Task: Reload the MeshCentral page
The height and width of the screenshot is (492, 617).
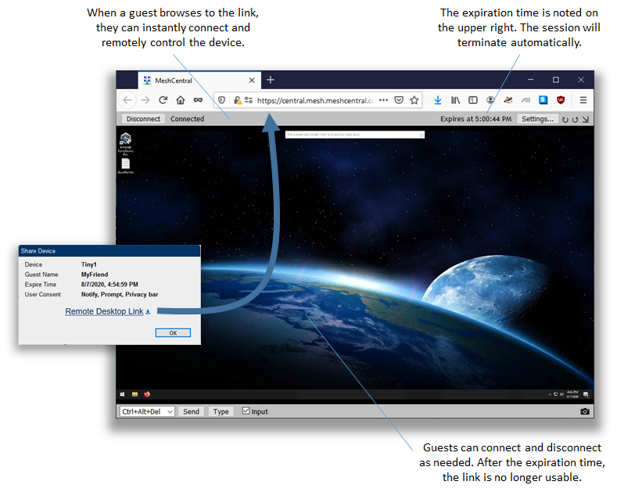Action: click(163, 100)
